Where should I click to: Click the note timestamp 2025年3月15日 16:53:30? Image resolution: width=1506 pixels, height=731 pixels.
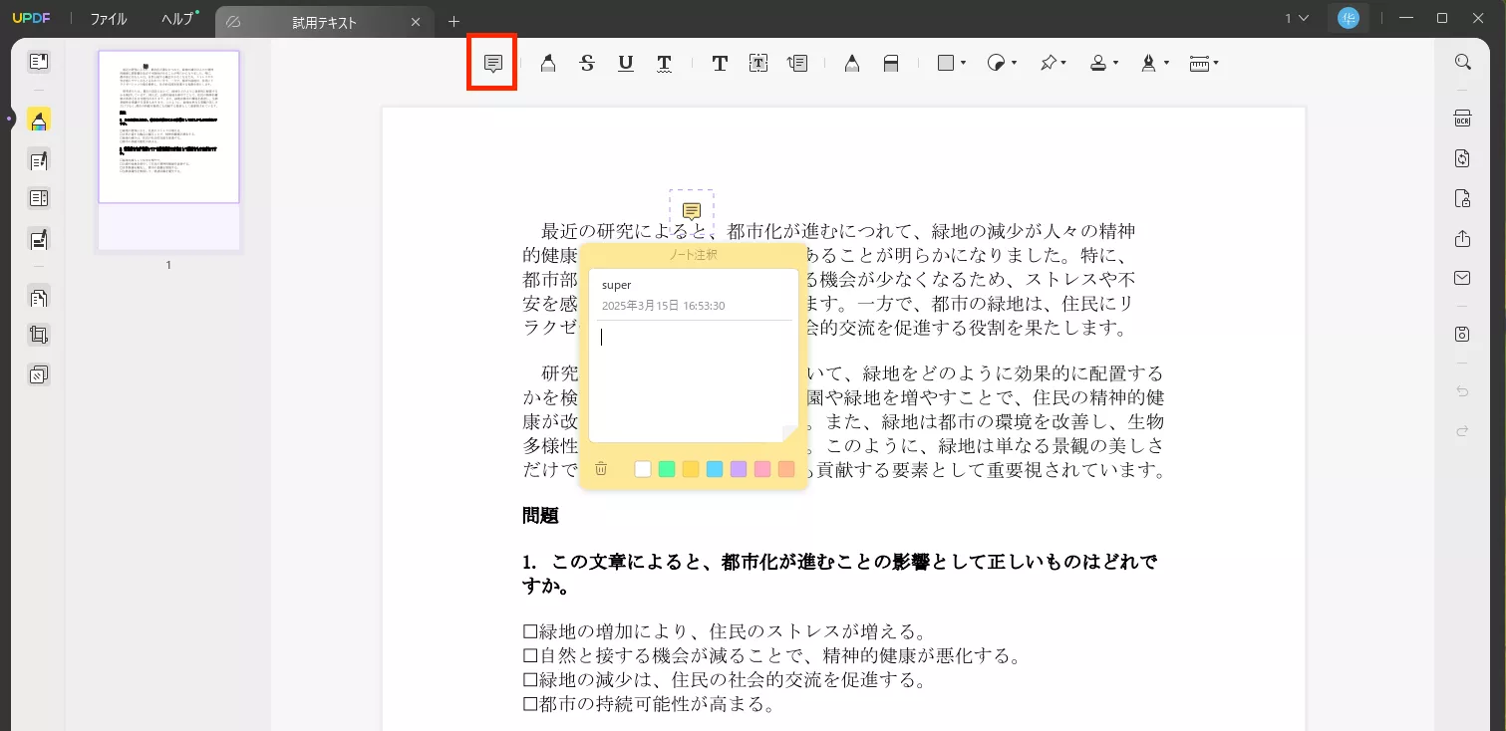coord(663,306)
